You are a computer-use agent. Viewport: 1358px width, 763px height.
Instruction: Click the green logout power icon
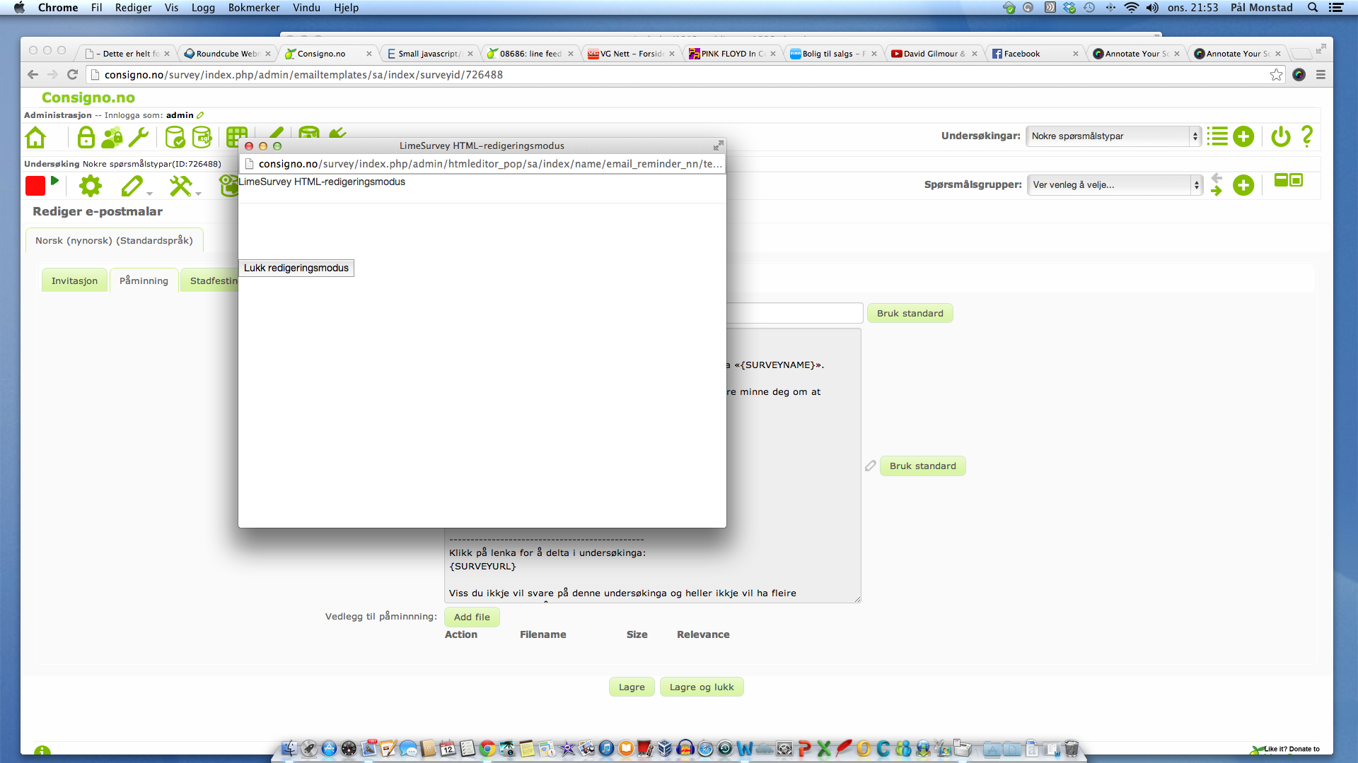click(1281, 136)
